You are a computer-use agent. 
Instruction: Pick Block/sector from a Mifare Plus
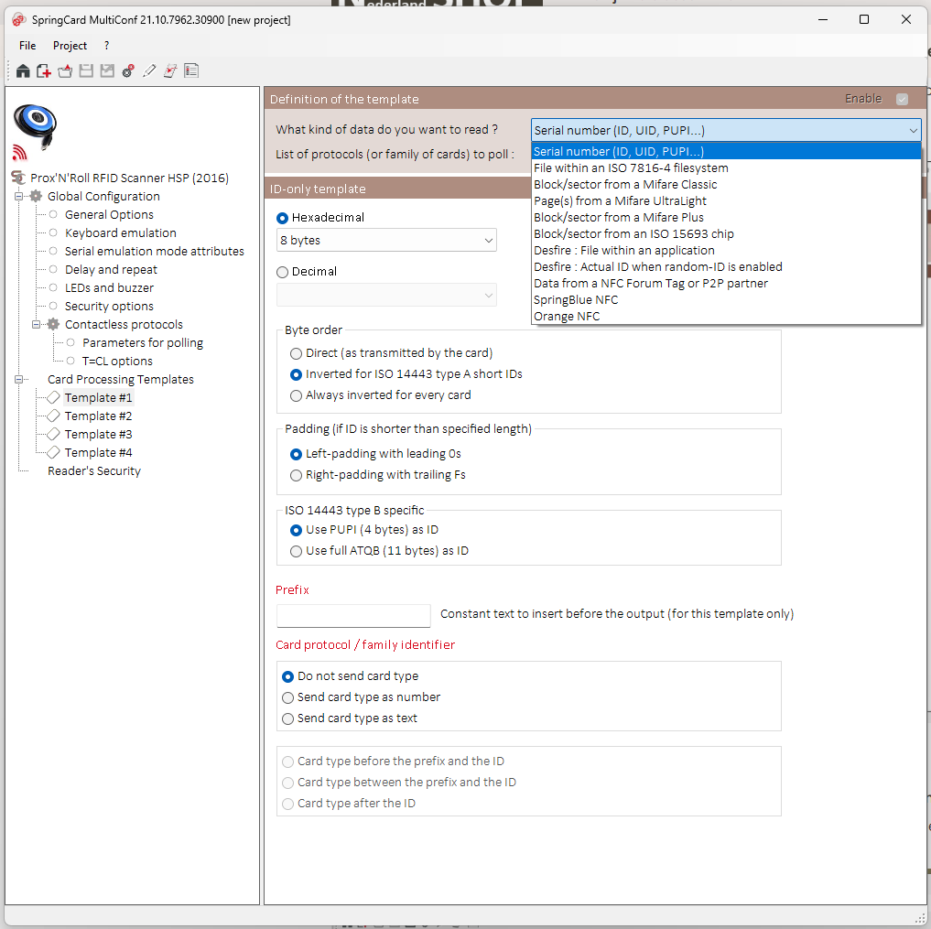coord(726,217)
